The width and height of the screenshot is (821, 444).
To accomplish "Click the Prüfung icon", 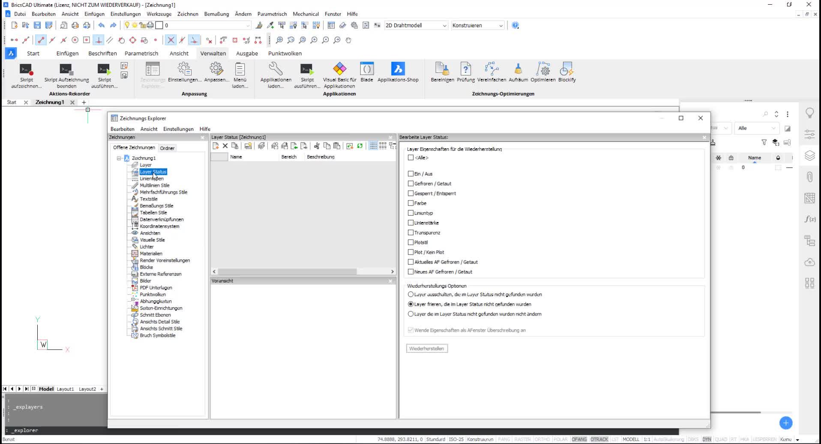I will pos(466,69).
